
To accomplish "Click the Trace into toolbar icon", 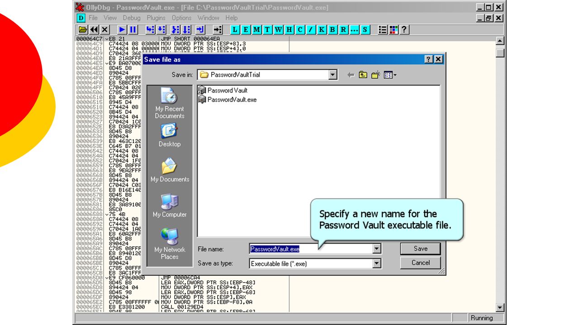I will pos(176,30).
